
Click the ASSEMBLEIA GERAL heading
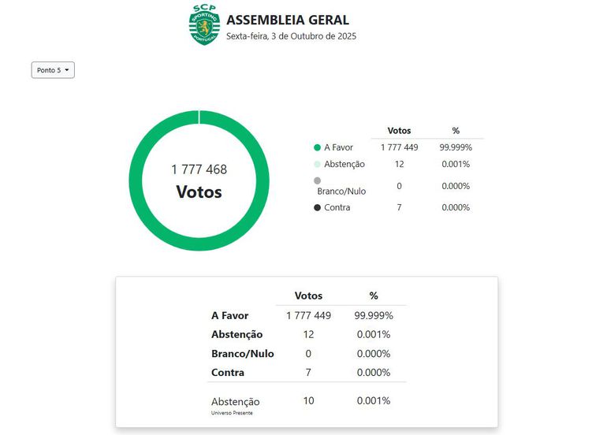click(x=287, y=20)
